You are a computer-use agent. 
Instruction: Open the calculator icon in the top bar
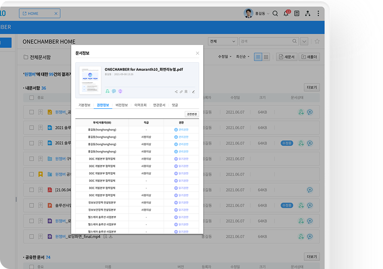(x=297, y=14)
